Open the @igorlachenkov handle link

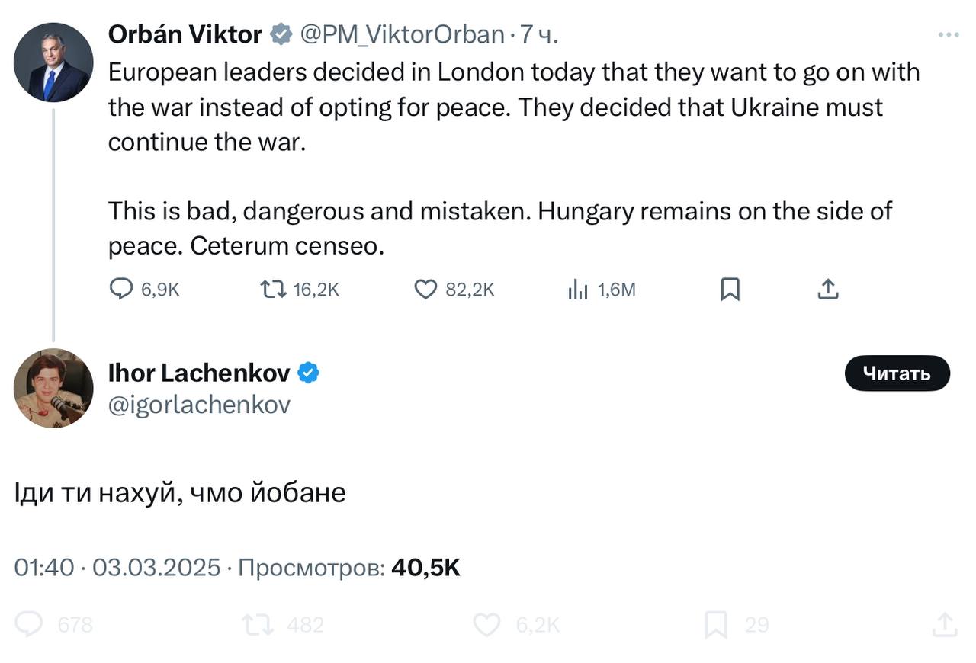(199, 405)
